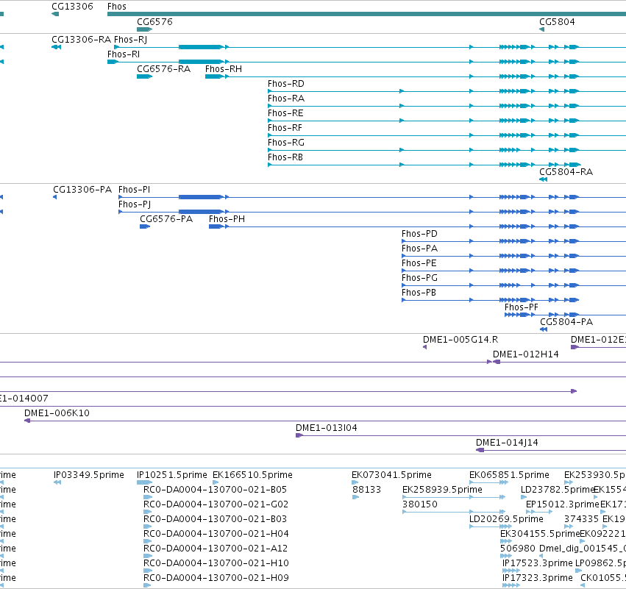
Task: Click the EK065851.5prime EST label
Action: click(x=509, y=475)
